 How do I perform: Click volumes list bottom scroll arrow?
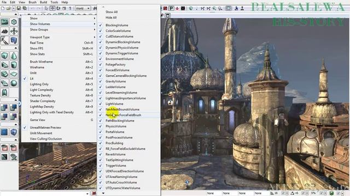click(103, 193)
